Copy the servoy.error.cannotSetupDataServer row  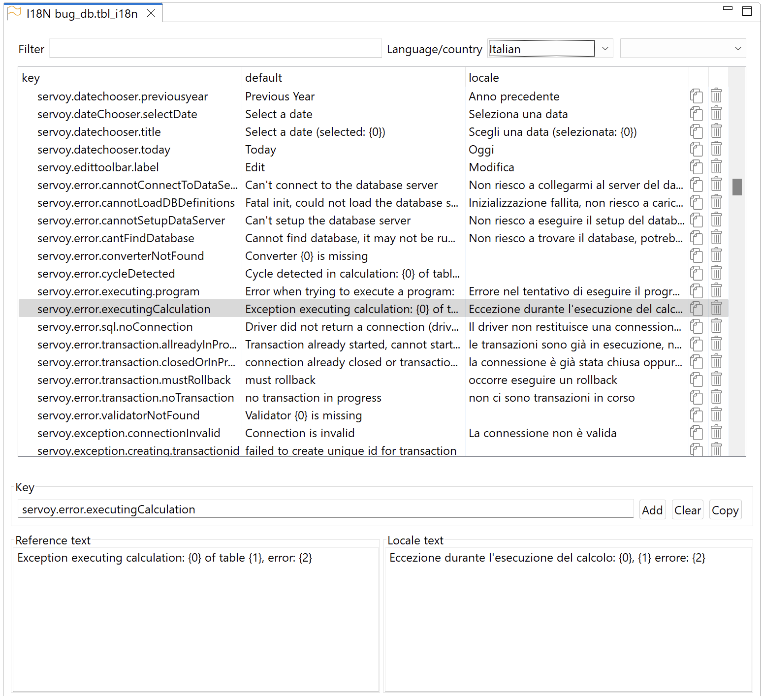click(696, 220)
